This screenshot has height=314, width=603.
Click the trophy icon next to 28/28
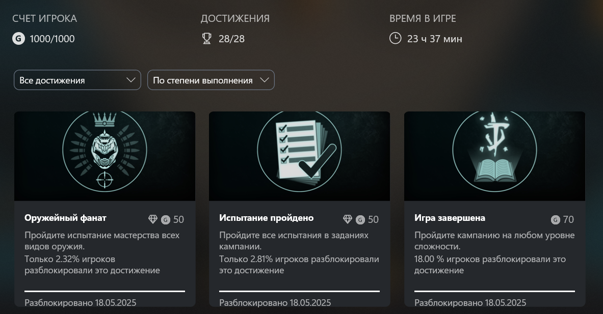206,39
